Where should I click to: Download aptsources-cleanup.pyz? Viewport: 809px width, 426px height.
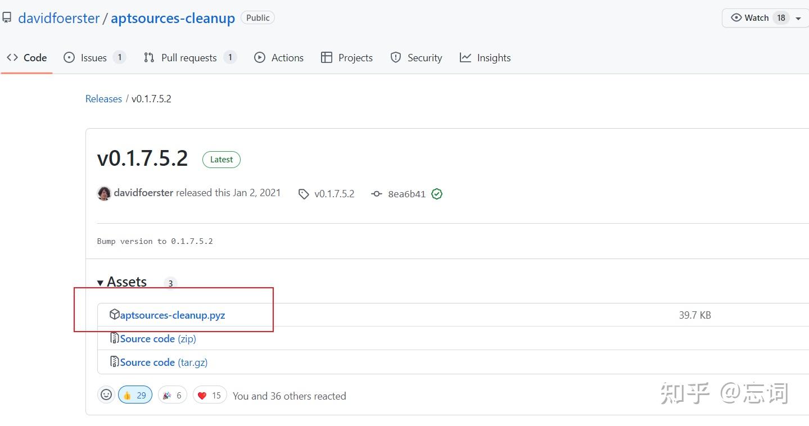pos(173,315)
